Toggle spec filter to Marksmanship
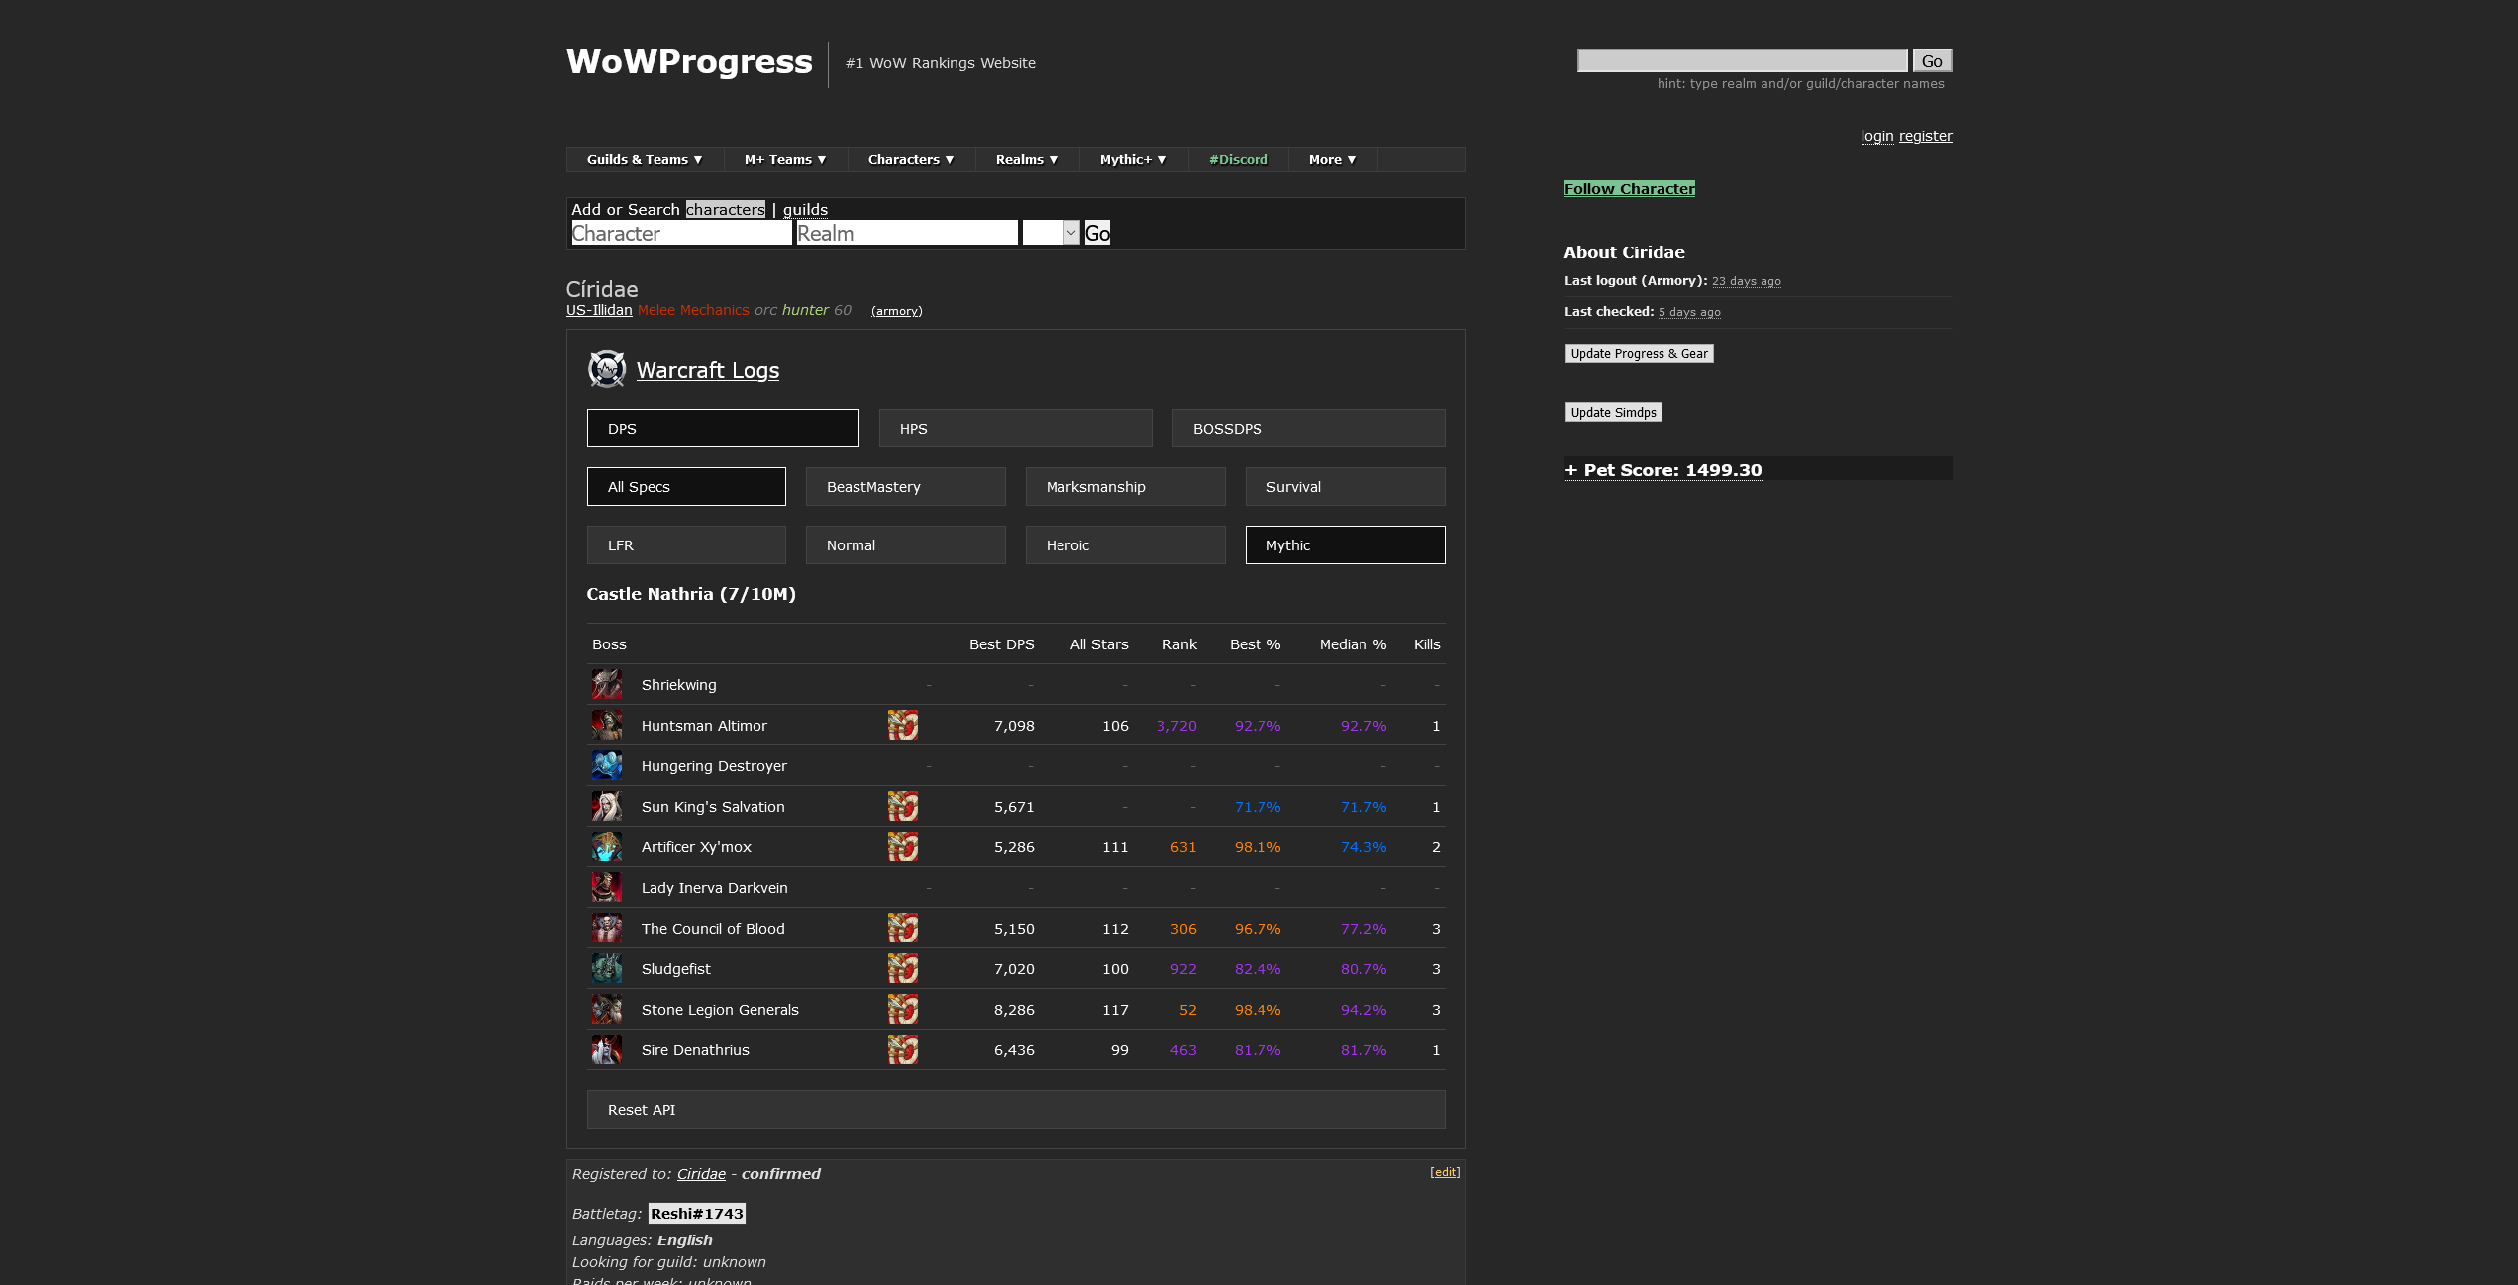 (x=1125, y=487)
